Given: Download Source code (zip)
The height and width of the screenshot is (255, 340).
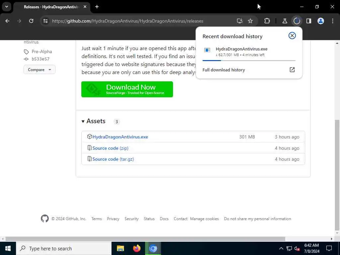Looking at the screenshot, I should (110, 148).
